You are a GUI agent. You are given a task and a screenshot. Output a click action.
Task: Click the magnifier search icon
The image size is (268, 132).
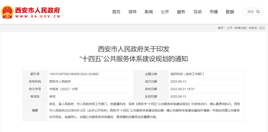point(258,12)
